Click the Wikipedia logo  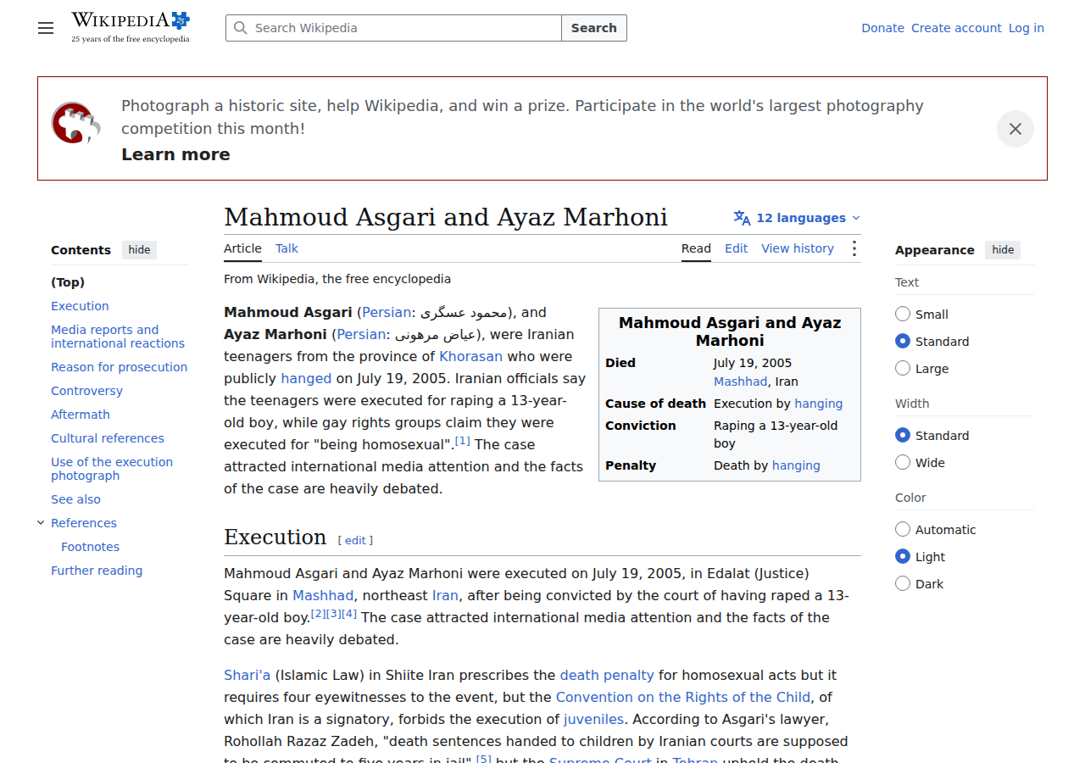tap(131, 27)
